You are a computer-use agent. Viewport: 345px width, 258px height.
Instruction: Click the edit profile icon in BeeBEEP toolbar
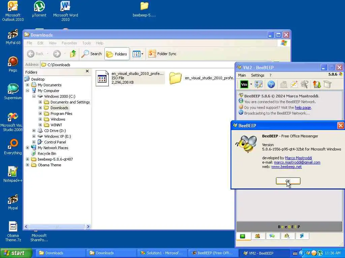coord(258,84)
